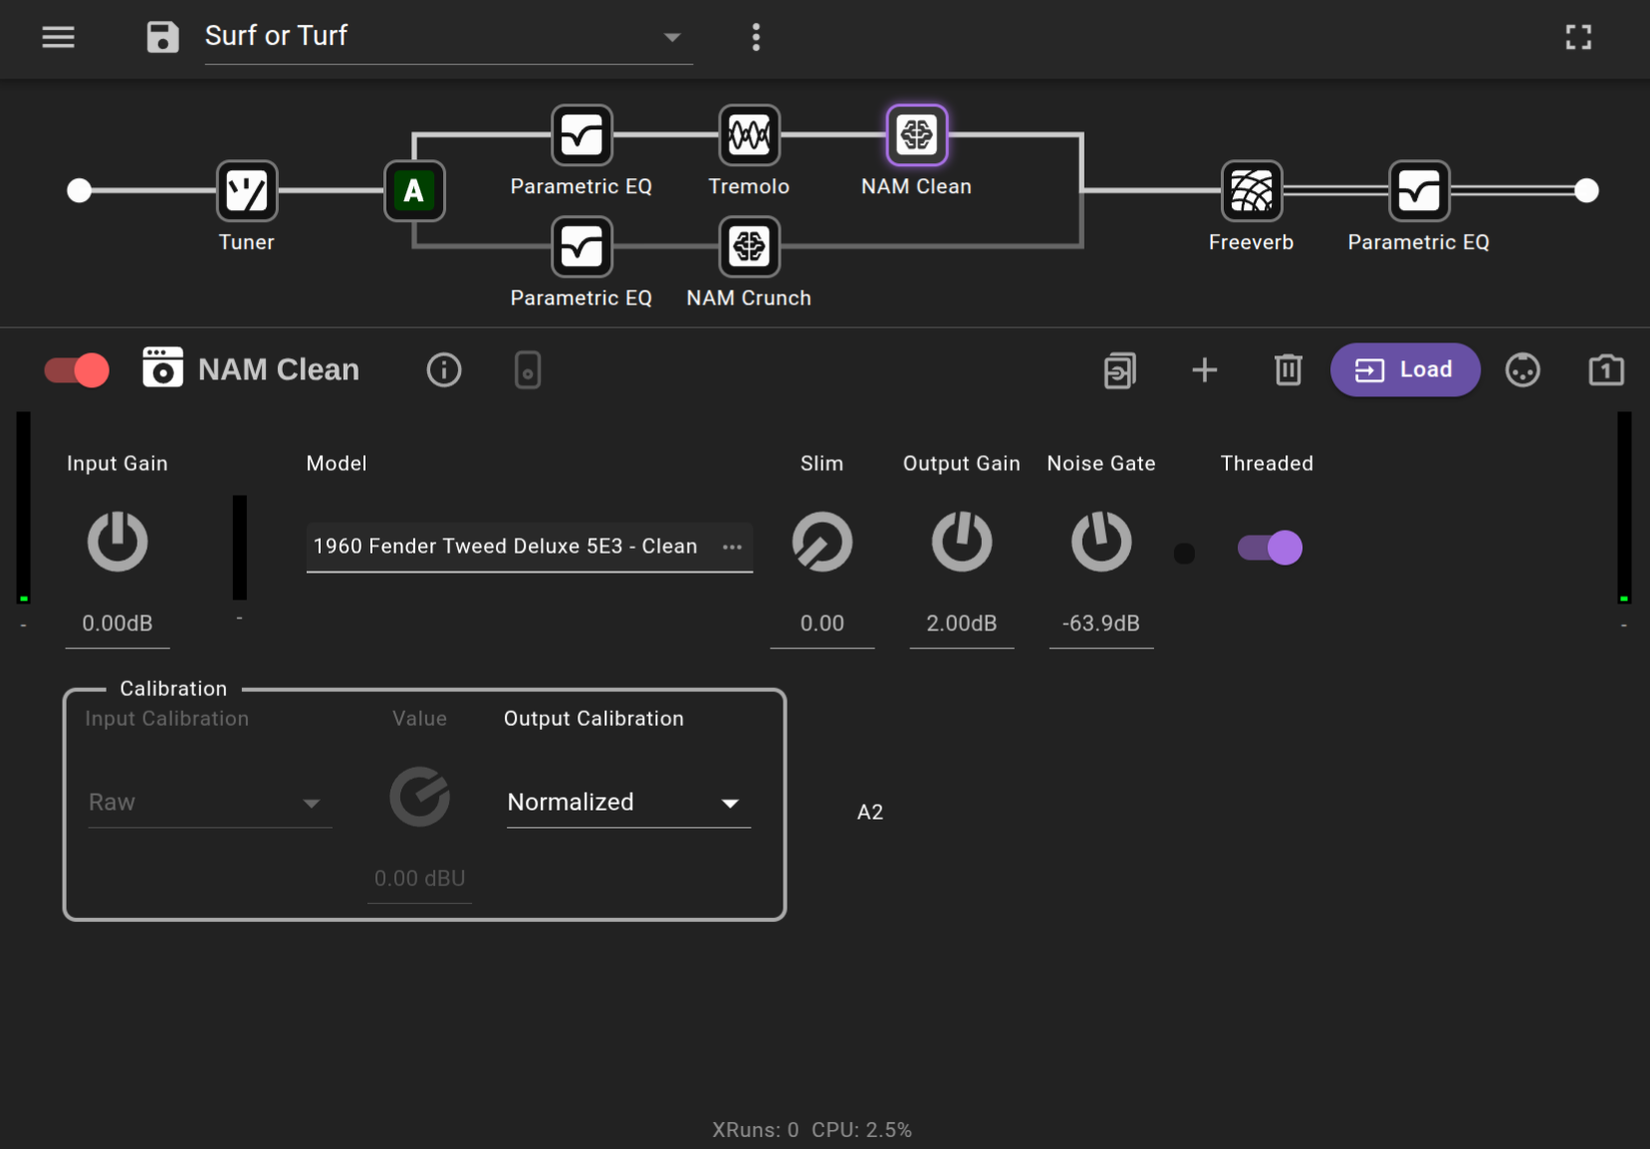Select the NAM Clean pedal in chain
The image size is (1650, 1149).
(916, 134)
